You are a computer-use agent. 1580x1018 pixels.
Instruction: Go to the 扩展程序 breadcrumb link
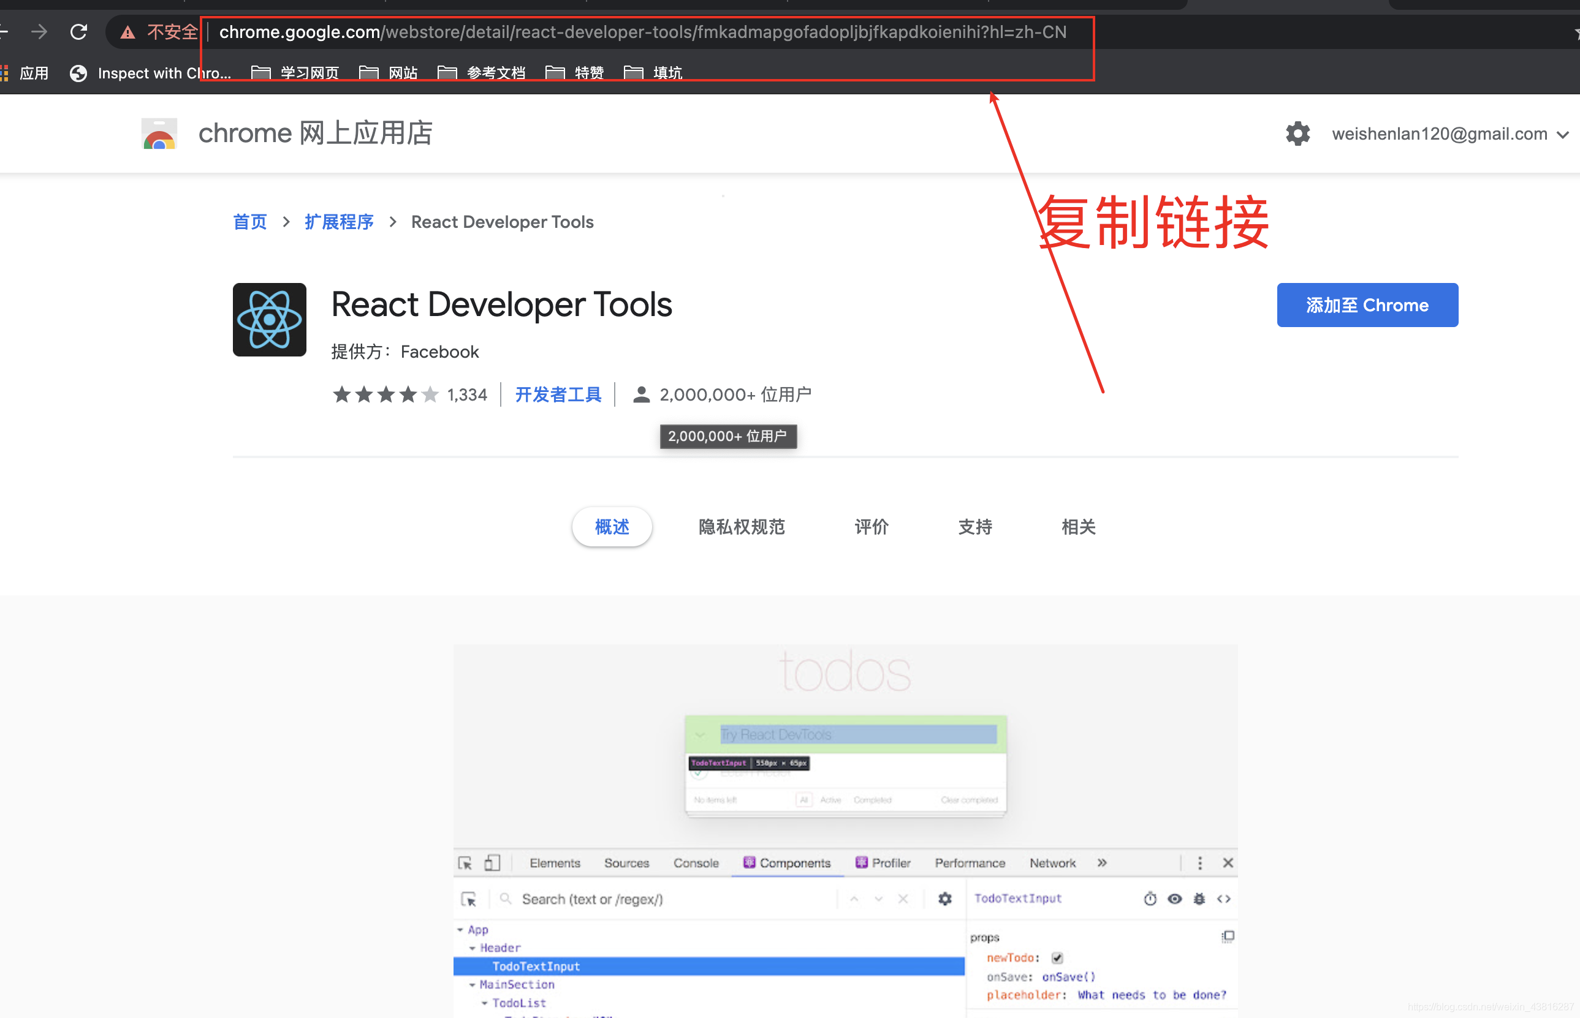click(339, 222)
